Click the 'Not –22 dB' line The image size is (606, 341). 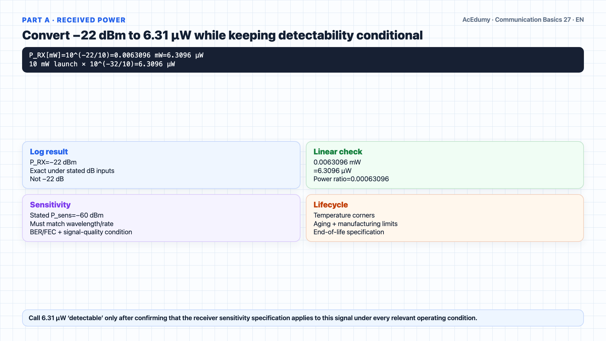point(47,179)
